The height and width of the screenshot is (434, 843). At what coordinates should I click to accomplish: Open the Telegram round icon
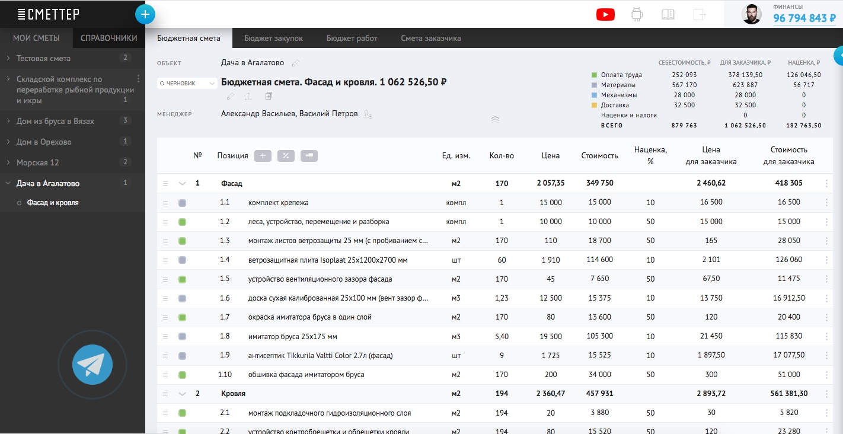coord(92,365)
